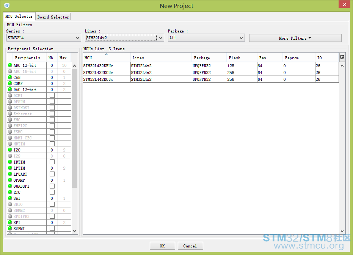353x255 pixels.
Task: Click green status dot for RTC
Action: click(10, 192)
